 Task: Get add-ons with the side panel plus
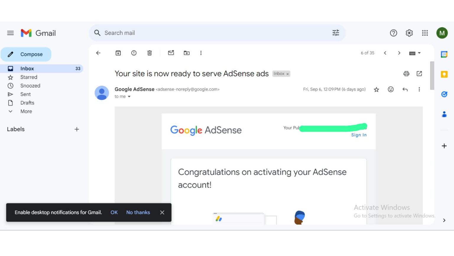444,146
